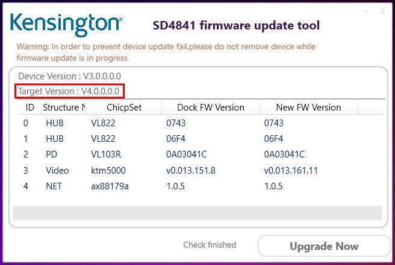
Task: Click the Device Version V3.0.0.0.0 text
Action: [x=69, y=76]
